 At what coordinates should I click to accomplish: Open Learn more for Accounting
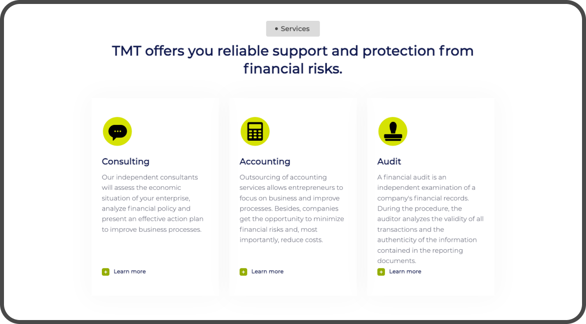tap(267, 271)
